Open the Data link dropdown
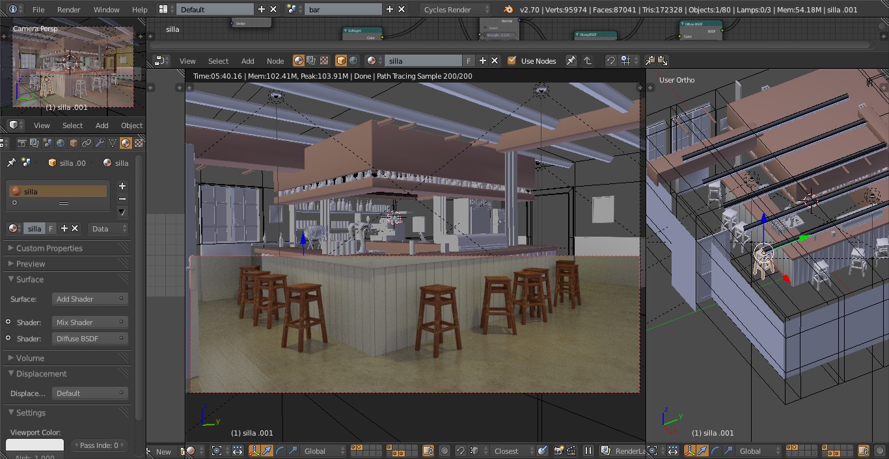 click(x=109, y=228)
